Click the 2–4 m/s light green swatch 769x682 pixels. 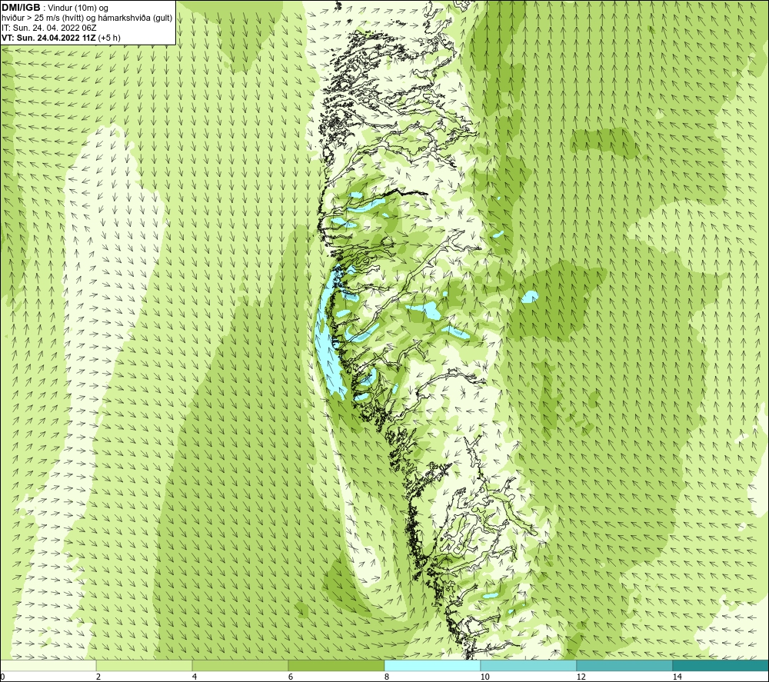tap(145, 665)
